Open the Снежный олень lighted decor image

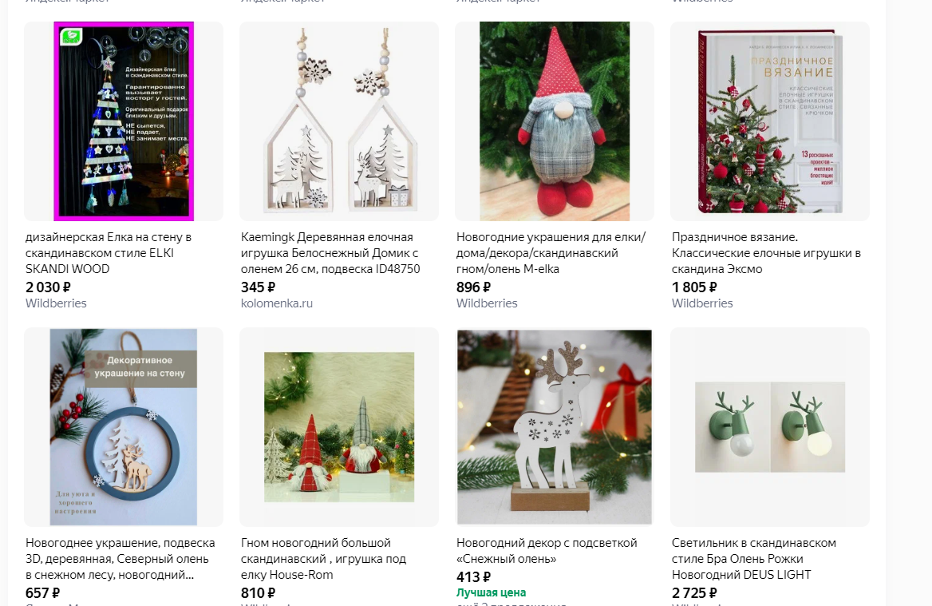tap(555, 427)
